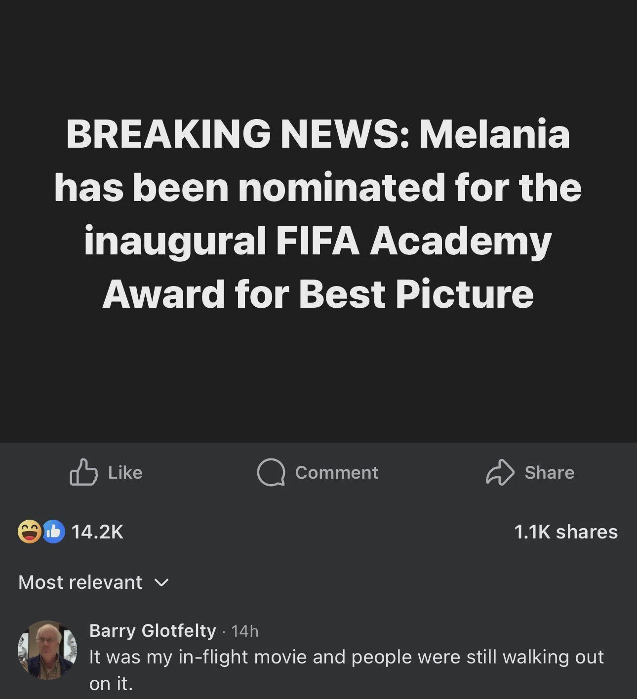
Task: Click the blue thumbs-up reaction badge
Action: [54, 532]
